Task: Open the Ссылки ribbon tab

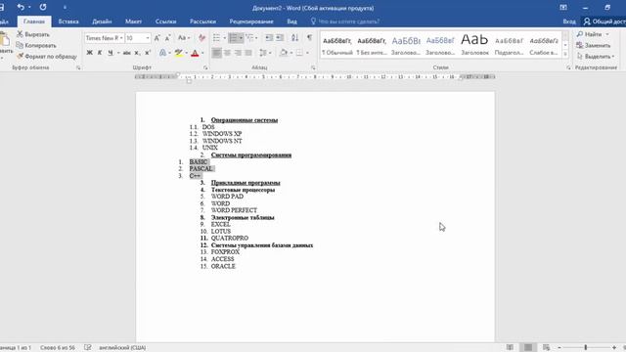Action: click(165, 22)
